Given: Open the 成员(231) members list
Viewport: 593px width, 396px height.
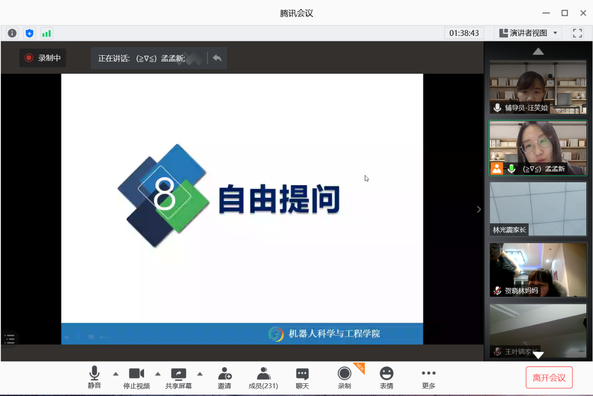Looking at the screenshot, I should pos(263,378).
